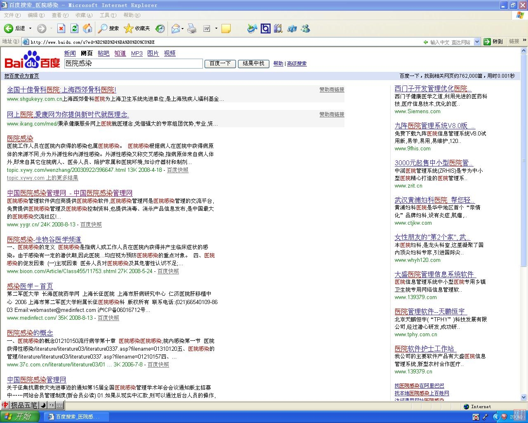Open 医院感染的概念 result link

click(30, 333)
